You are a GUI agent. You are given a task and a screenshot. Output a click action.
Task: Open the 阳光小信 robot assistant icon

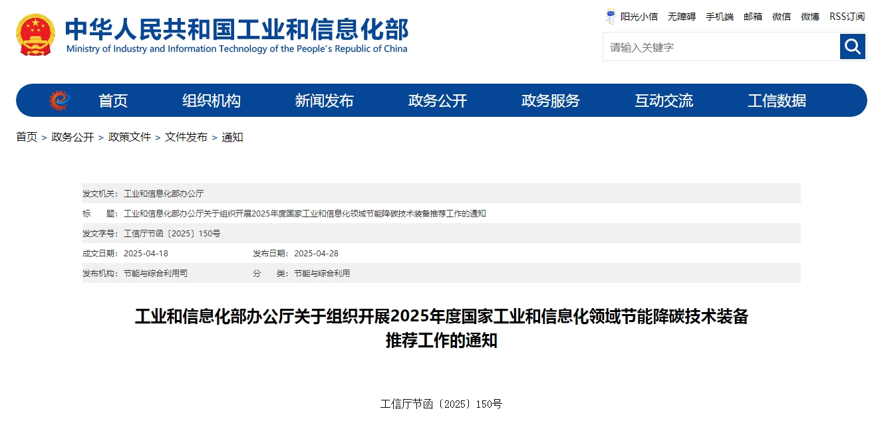click(x=611, y=17)
